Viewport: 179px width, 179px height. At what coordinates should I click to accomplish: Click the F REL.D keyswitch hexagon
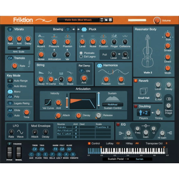(x=52, y=154)
